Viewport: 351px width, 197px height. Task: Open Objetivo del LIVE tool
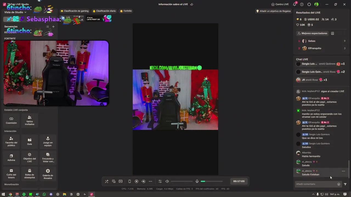pyautogui.click(x=30, y=158)
